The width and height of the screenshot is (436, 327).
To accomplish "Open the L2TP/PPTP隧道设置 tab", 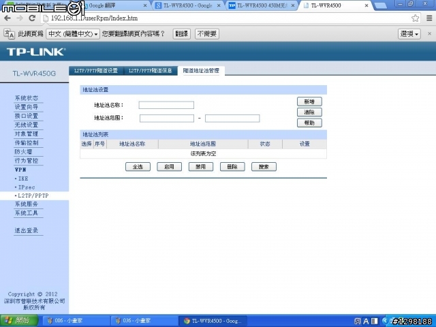I will 96,71.
